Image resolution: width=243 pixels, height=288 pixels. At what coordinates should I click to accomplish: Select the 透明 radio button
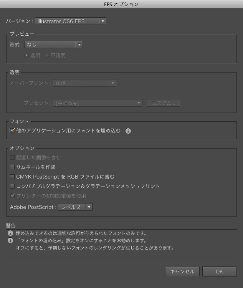click(26, 55)
